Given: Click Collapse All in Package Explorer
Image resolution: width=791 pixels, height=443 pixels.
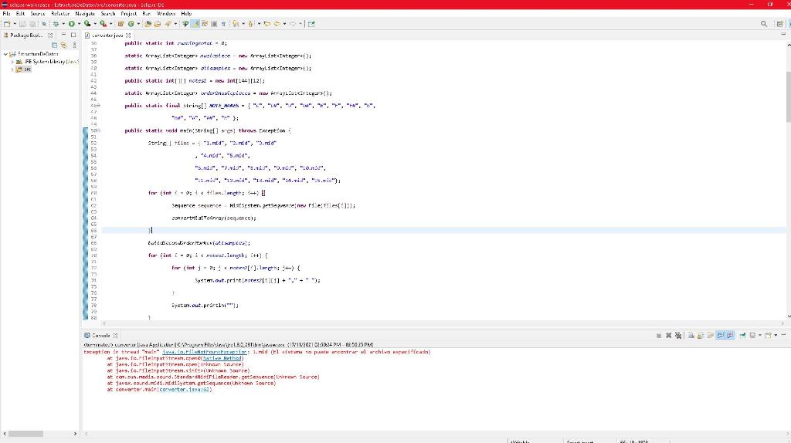Looking at the screenshot, I should click(x=55, y=45).
